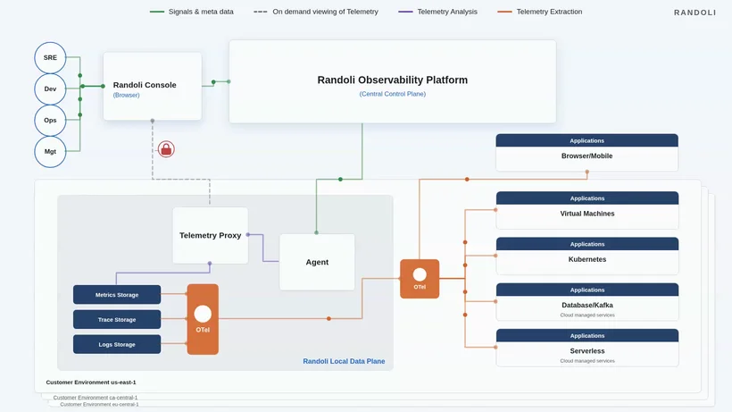
Task: Click the OTel collector beside Kubernetes applications
Action: coord(420,279)
